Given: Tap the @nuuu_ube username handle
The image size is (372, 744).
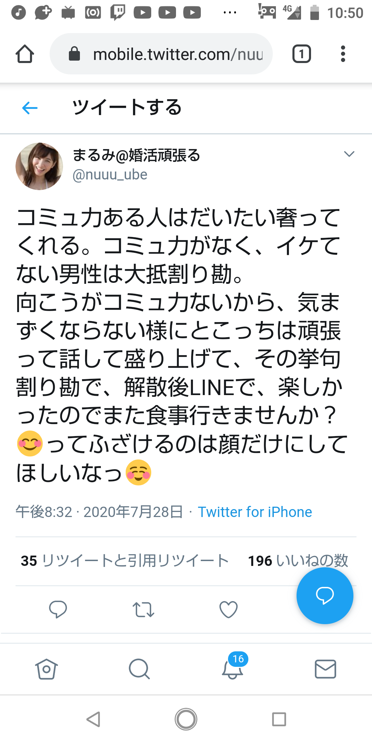Looking at the screenshot, I should (110, 175).
